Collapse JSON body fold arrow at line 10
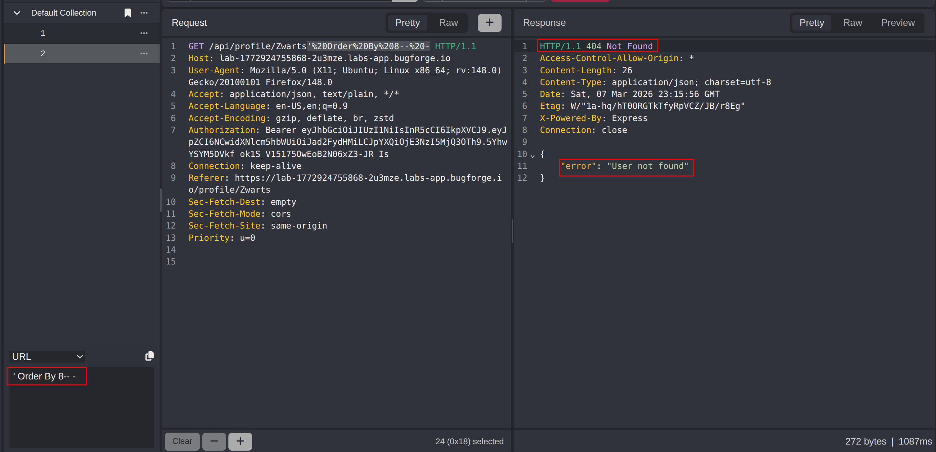The height and width of the screenshot is (452, 936). (532, 155)
